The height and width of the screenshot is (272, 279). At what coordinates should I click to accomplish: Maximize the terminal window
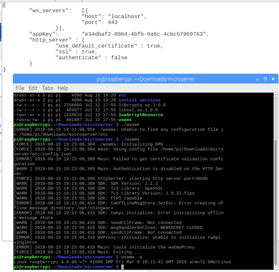265,79
